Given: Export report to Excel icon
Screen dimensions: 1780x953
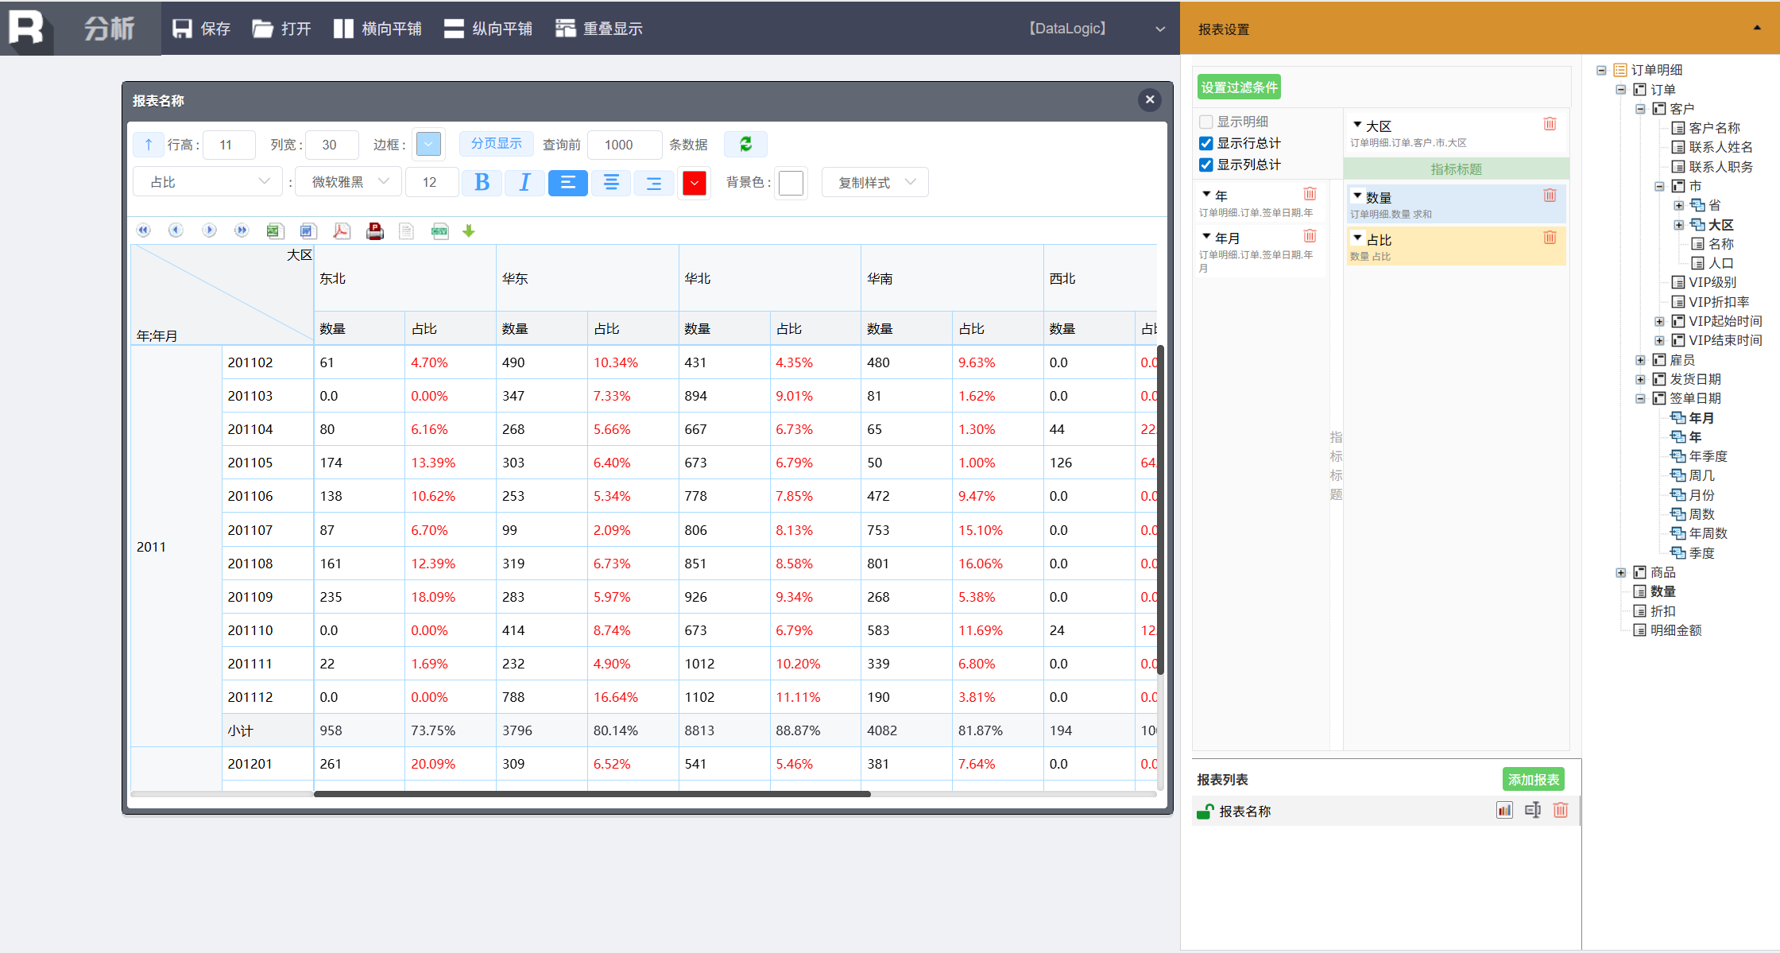Looking at the screenshot, I should tap(274, 231).
